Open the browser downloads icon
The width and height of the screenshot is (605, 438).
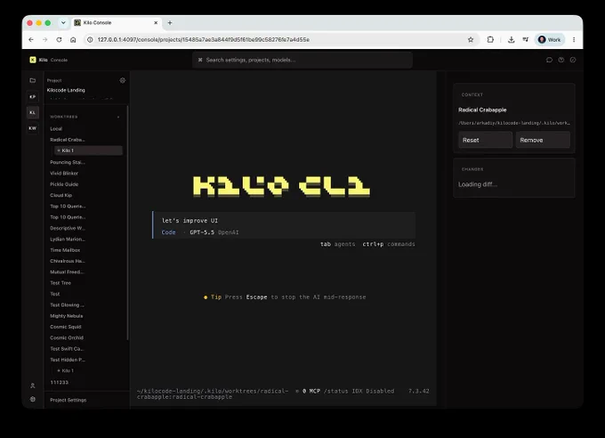[x=511, y=39]
